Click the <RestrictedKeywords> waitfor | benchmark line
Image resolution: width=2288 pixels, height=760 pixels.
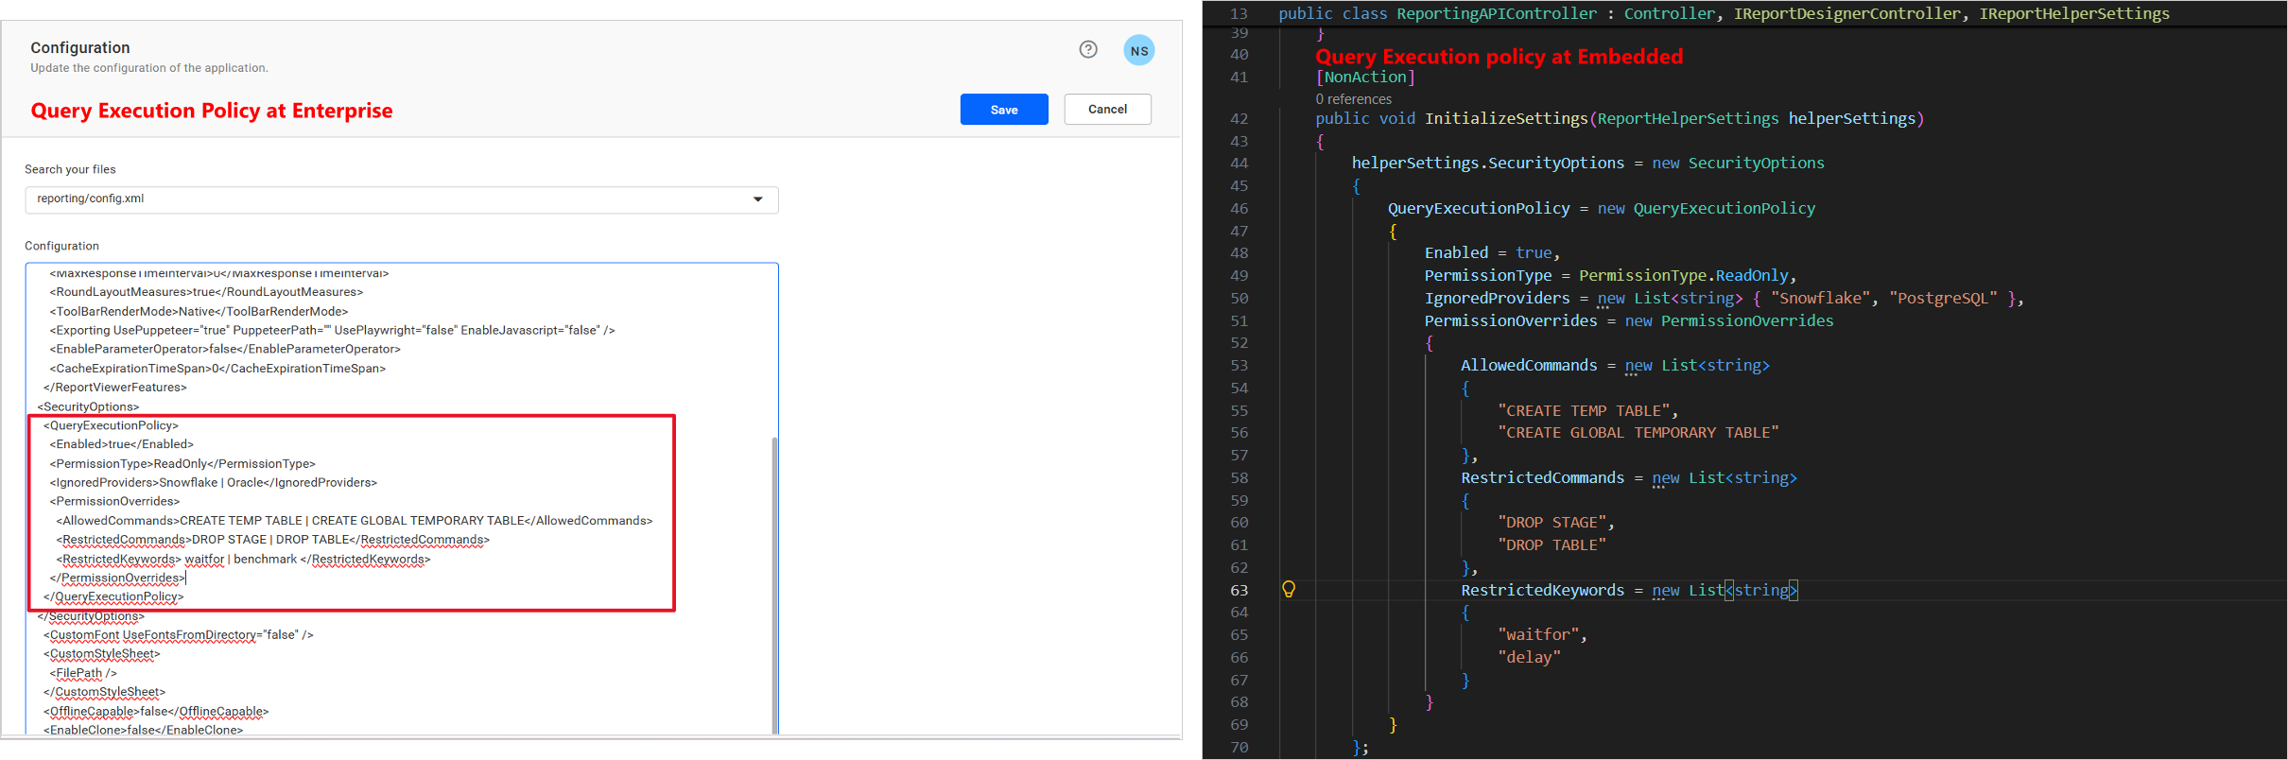tap(244, 559)
